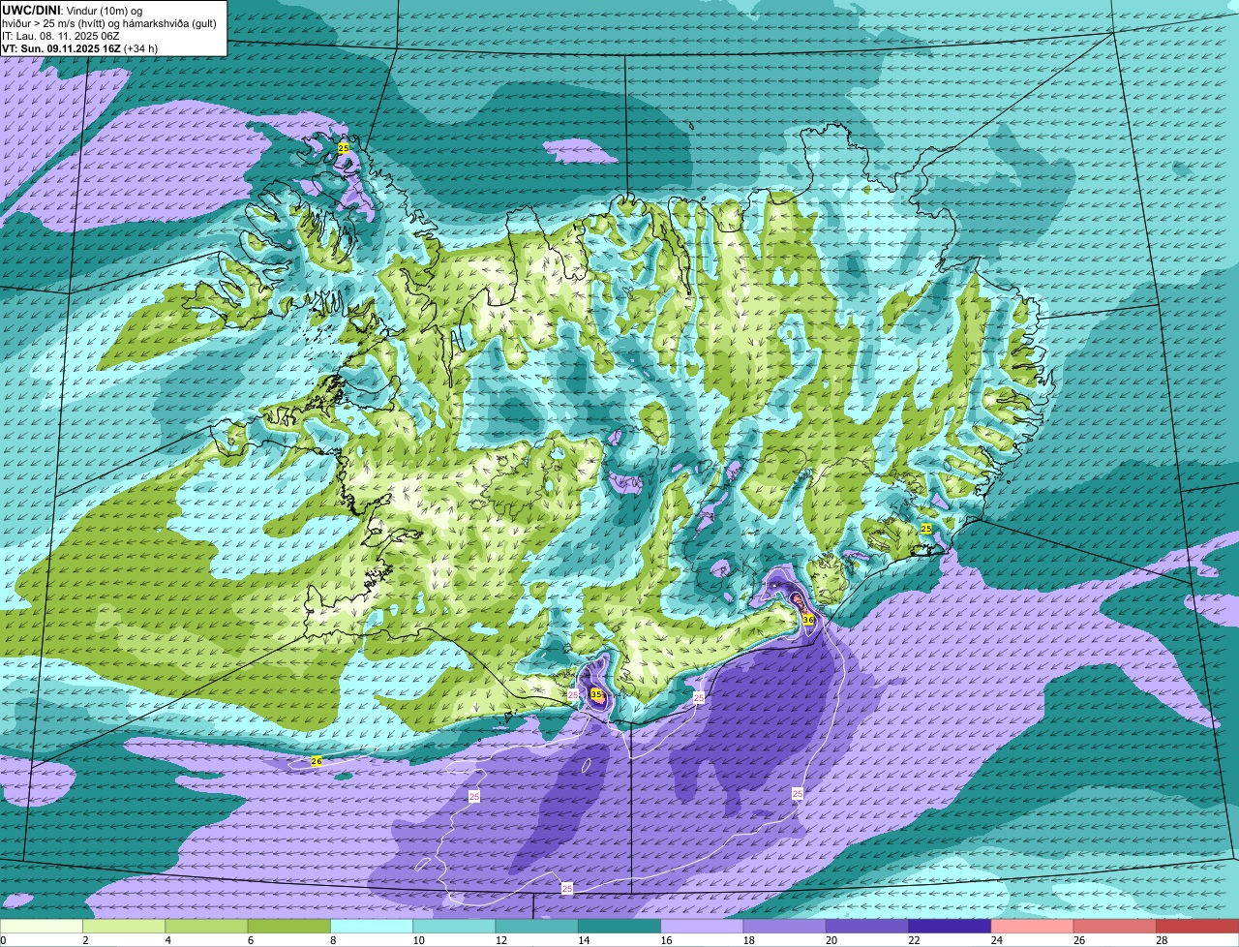The height and width of the screenshot is (947, 1239).
Task: Pick the dark indigo swatch between 22 and 24
Action: (950, 927)
